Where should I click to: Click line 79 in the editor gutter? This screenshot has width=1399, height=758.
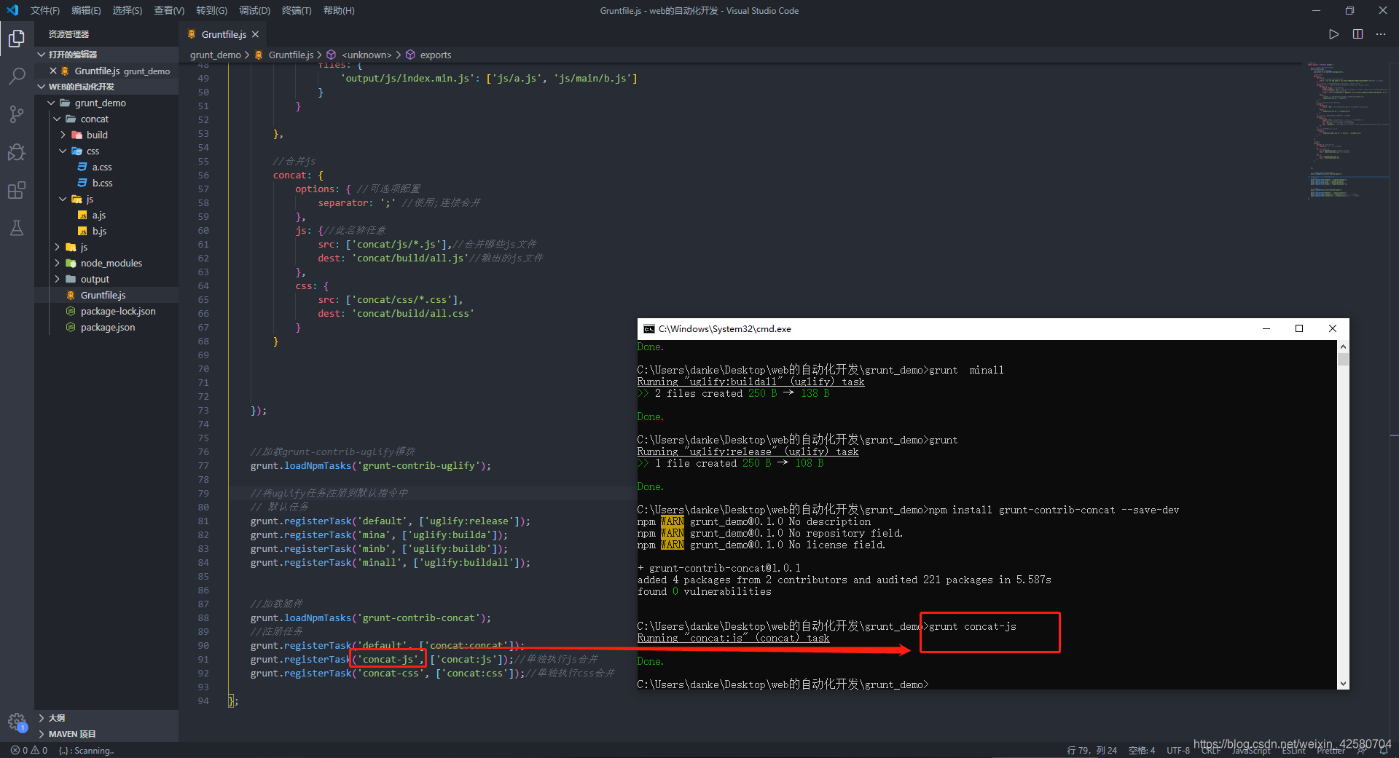tap(203, 493)
